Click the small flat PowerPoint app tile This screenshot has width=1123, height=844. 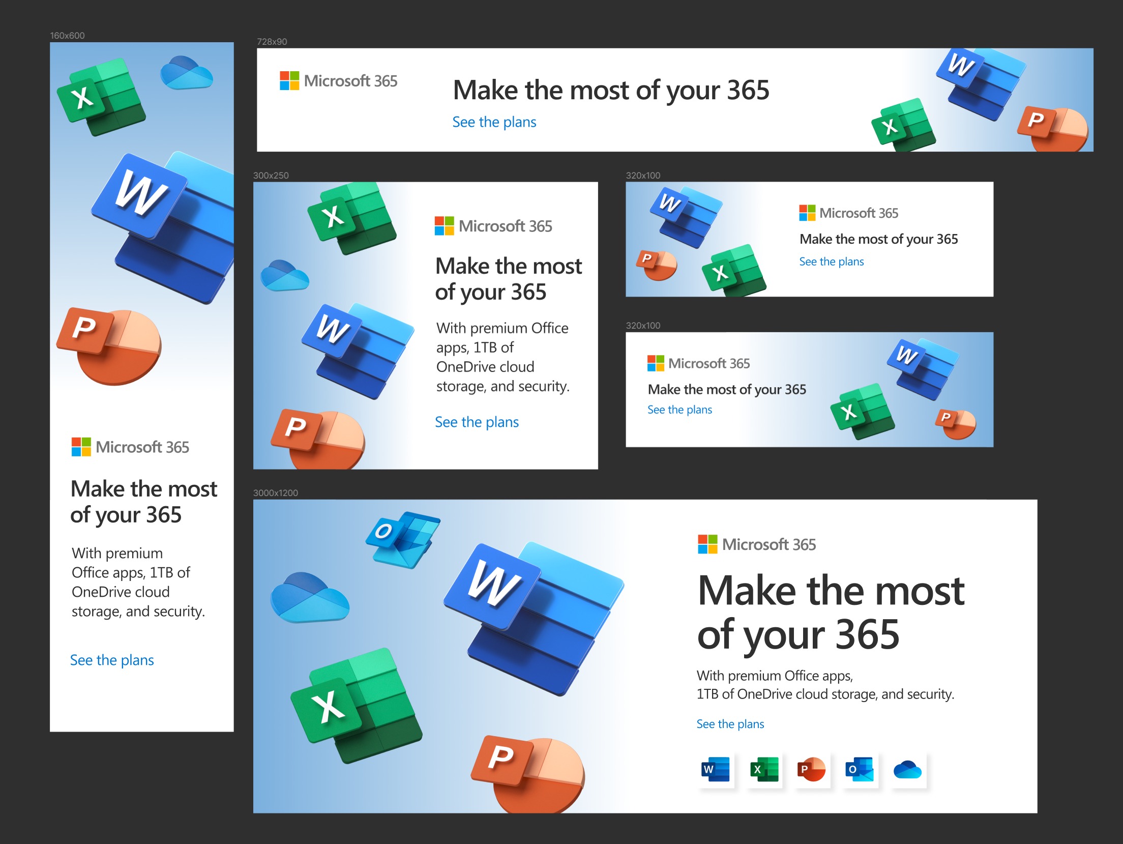(812, 769)
